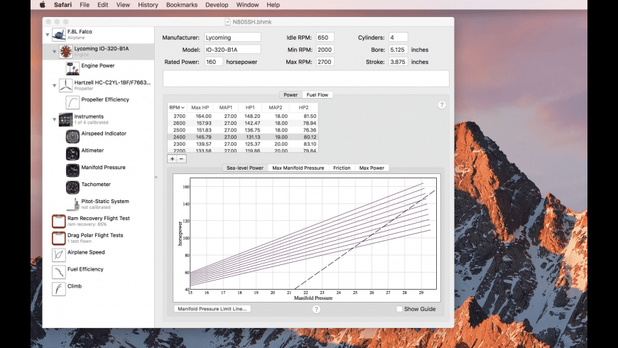Viewport: 618px width, 348px height.
Task: Open the Ram Recovery Flight Test clipboard icon
Action: pos(59,221)
